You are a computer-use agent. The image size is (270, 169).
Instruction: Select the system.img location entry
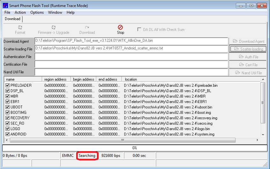pos(169,134)
